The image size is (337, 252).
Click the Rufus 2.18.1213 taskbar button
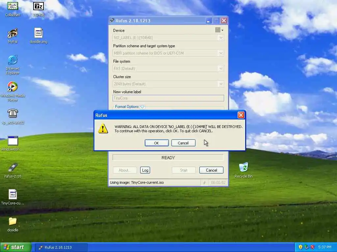(61, 247)
